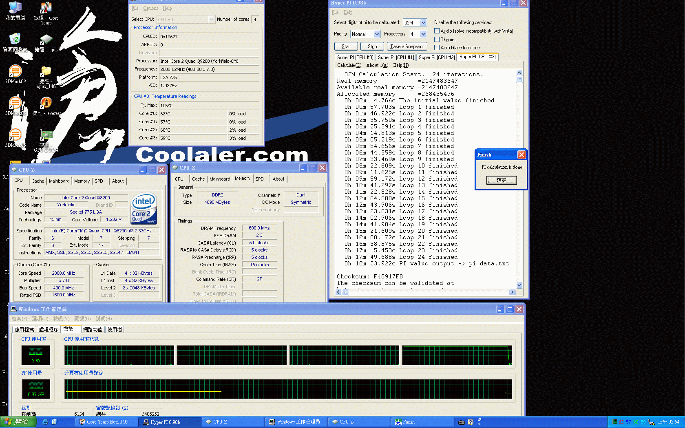Launch Internet Explorer from quick launch
This screenshot has height=428, width=685.
45,422
